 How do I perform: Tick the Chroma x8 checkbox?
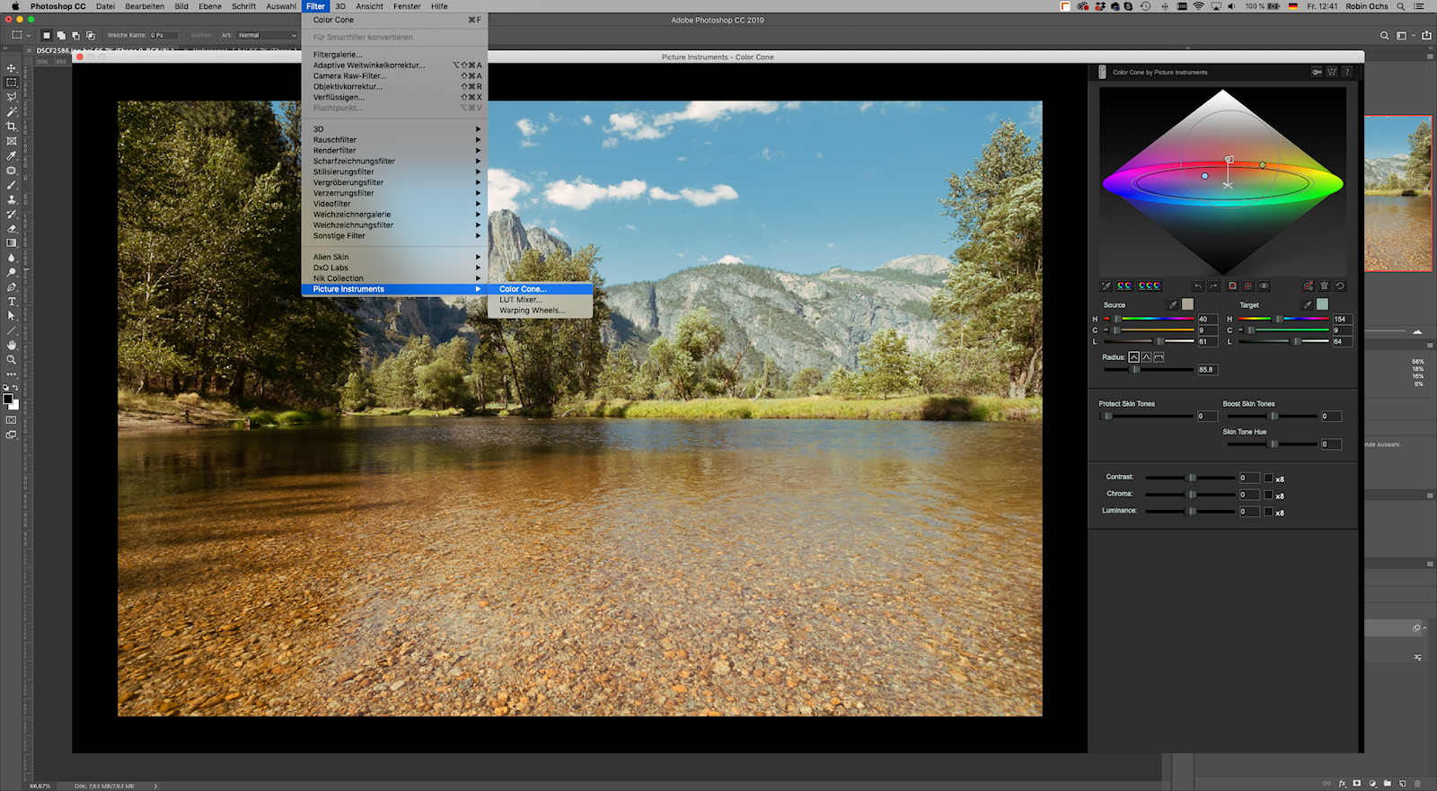click(1268, 495)
